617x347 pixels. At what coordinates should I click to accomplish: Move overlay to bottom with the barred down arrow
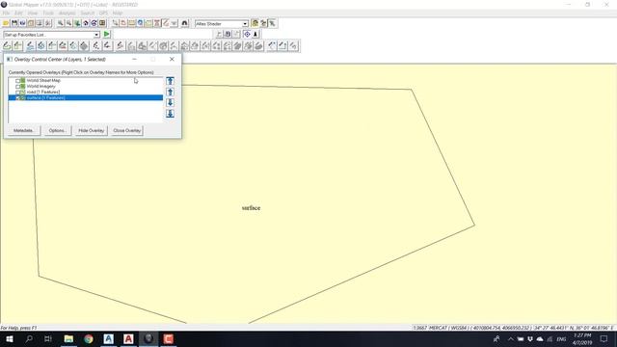click(x=170, y=114)
